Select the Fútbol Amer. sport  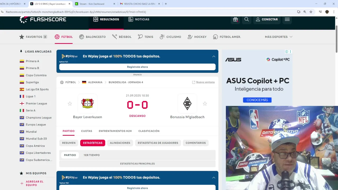227,37
